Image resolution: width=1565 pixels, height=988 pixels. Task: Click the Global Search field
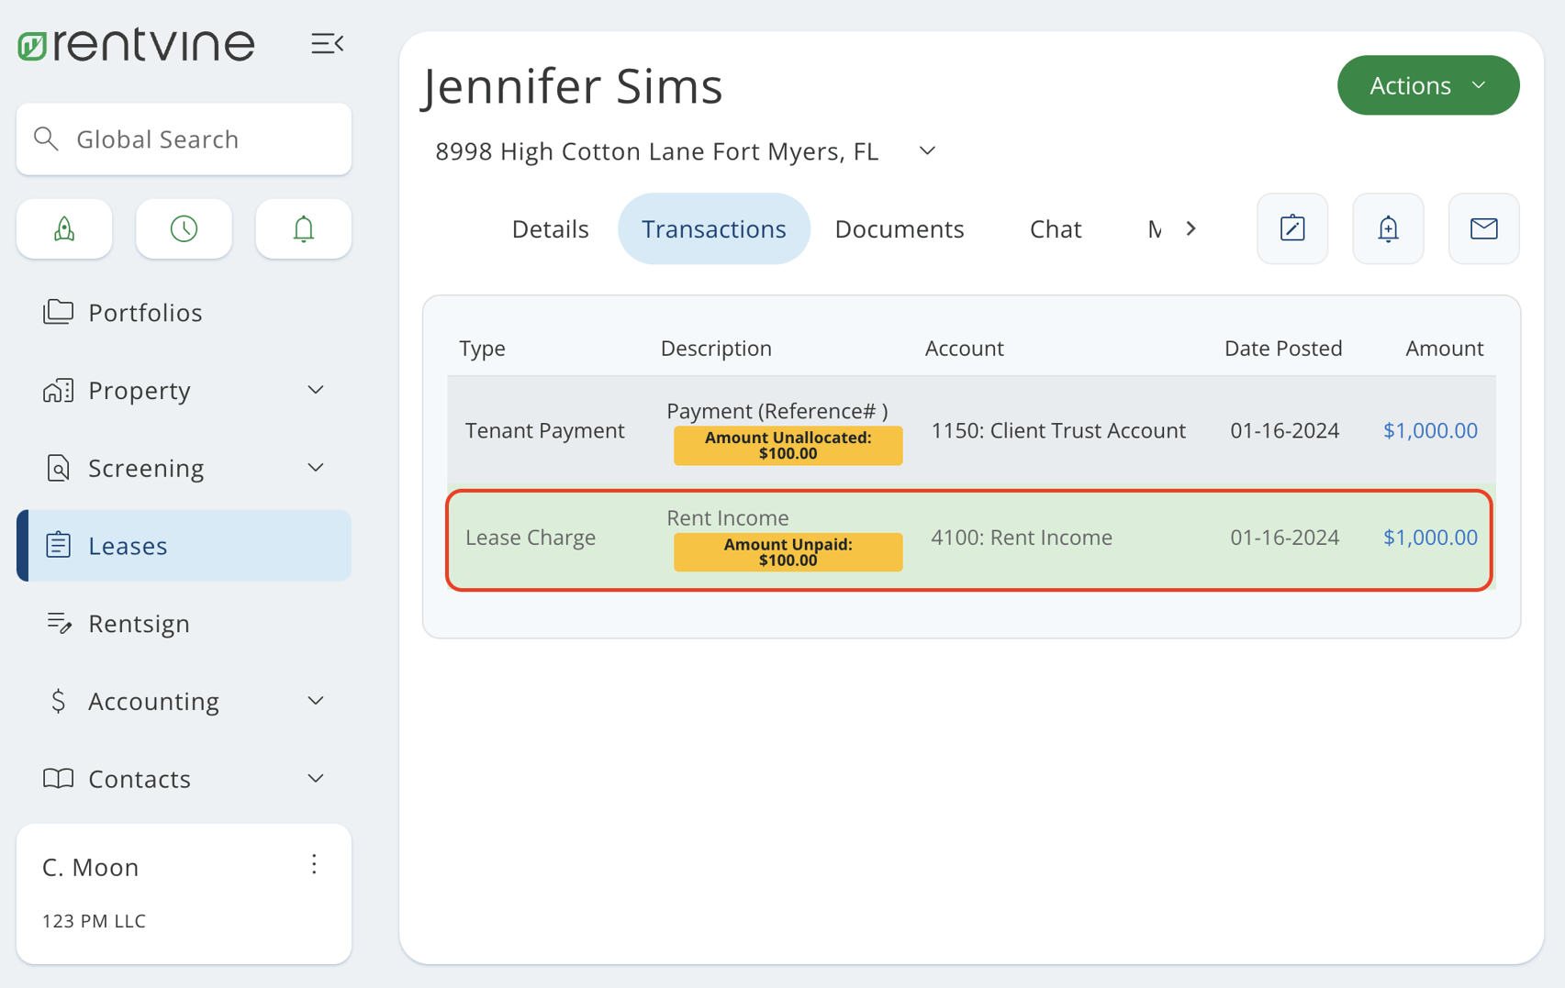click(x=184, y=139)
